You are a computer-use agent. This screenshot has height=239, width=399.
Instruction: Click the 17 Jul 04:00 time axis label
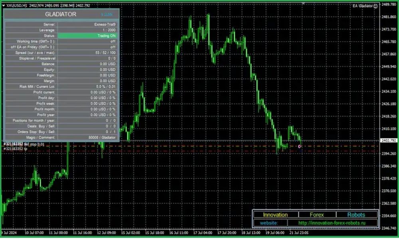202,233
